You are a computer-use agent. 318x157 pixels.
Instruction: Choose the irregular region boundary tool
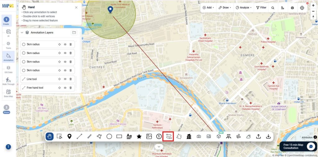[179, 136]
